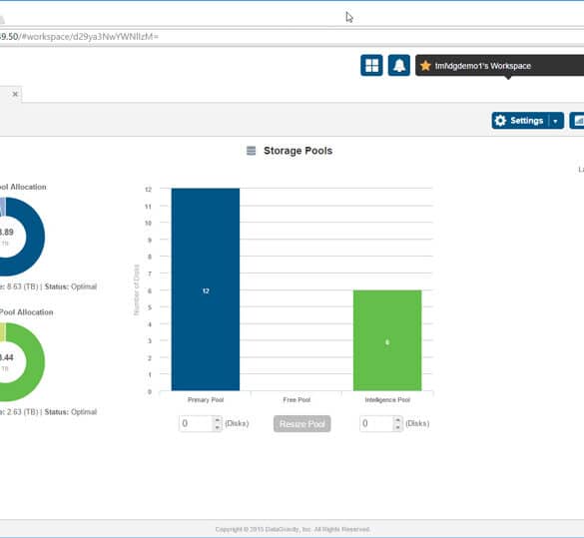Viewport: 584px width, 538px height.
Task: Click the chart icon button beside Settings
Action: coord(578,121)
